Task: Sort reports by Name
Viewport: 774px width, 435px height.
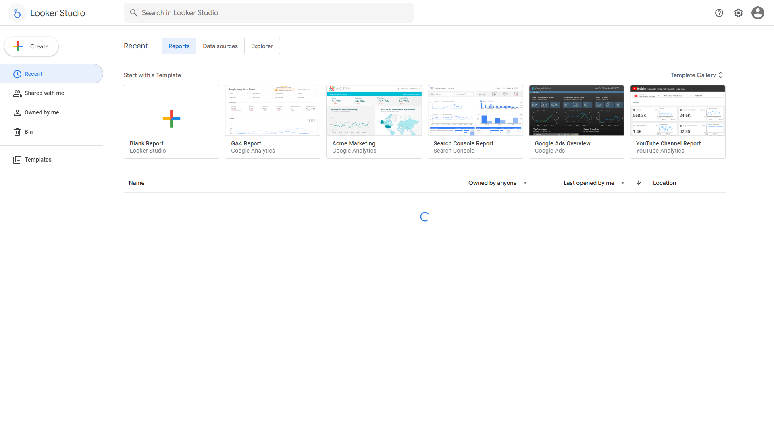Action: click(x=137, y=183)
